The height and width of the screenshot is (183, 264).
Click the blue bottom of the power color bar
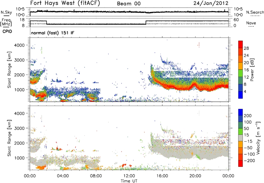point(241,95)
